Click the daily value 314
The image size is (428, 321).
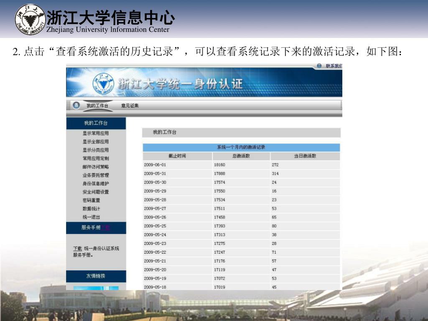point(275,173)
